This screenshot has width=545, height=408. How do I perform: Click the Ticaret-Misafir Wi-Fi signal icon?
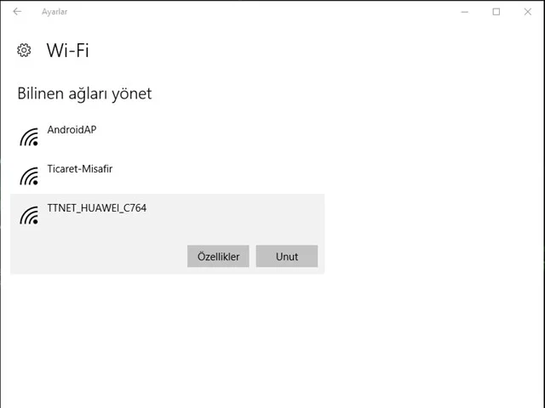29,176
